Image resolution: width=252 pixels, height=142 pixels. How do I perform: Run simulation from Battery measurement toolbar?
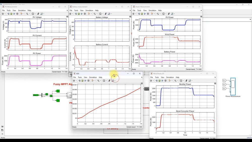point(79,14)
